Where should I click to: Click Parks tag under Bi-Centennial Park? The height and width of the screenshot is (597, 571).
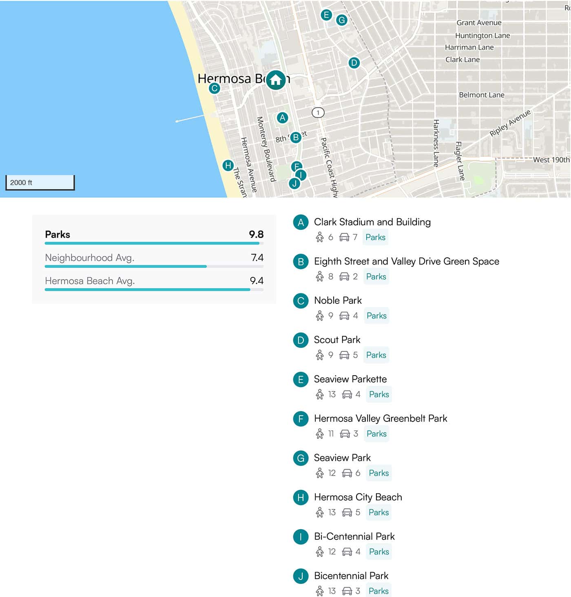pos(379,552)
